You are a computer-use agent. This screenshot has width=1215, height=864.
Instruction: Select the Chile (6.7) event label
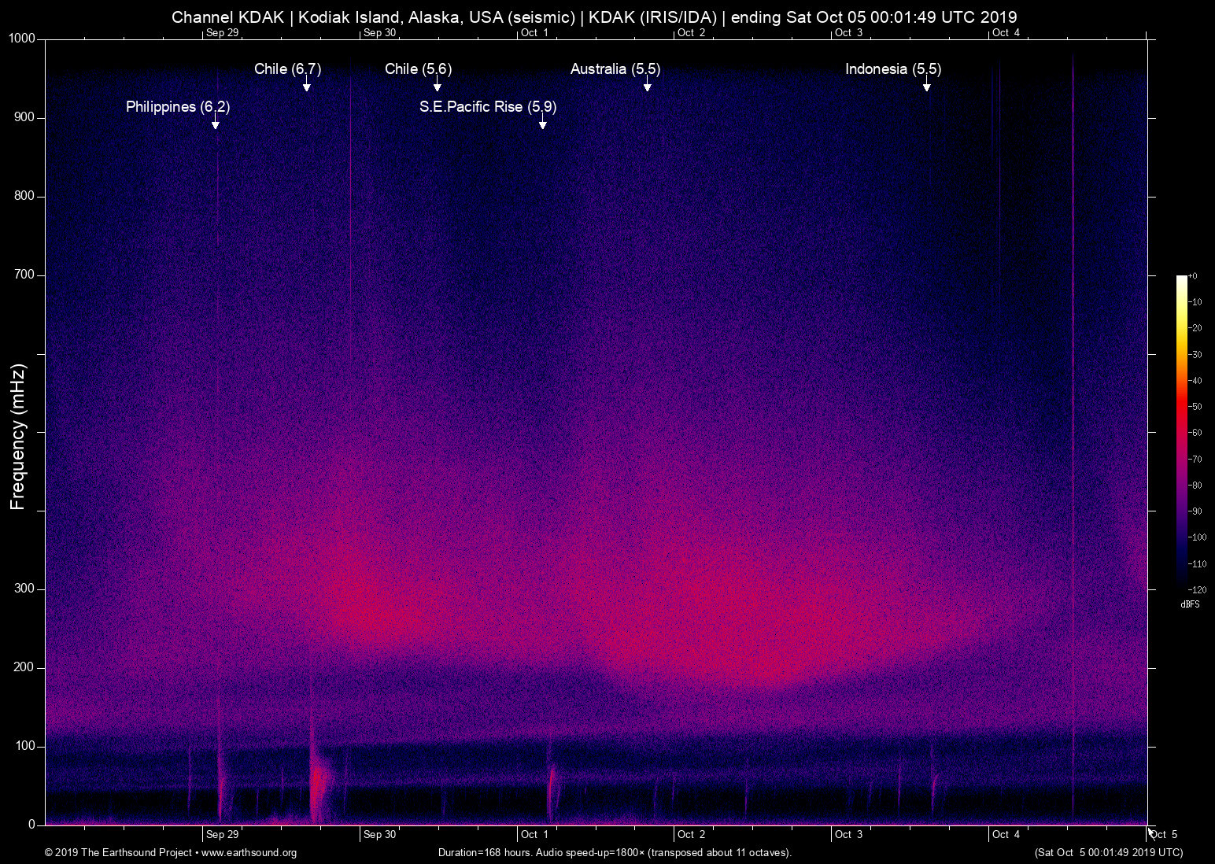[288, 69]
